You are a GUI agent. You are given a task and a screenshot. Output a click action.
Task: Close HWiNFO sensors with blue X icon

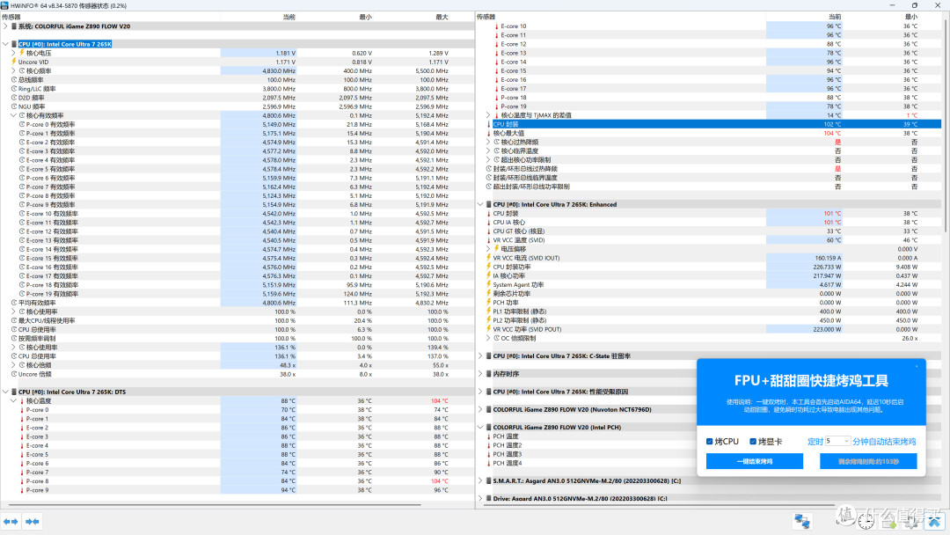(934, 520)
